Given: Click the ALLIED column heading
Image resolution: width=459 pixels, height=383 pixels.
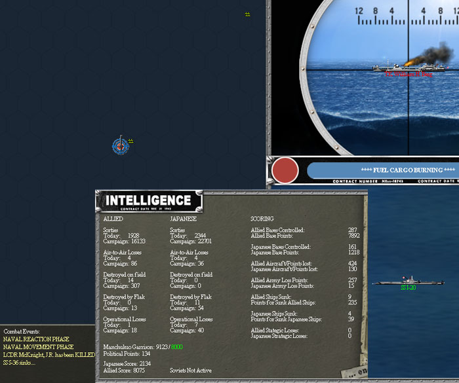Looking at the screenshot, I should point(113,219).
